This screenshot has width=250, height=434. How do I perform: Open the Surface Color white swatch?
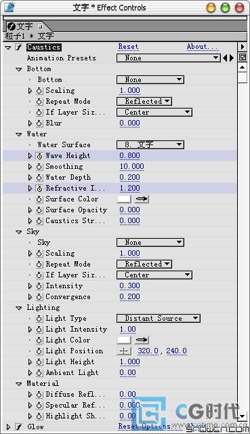(x=124, y=199)
